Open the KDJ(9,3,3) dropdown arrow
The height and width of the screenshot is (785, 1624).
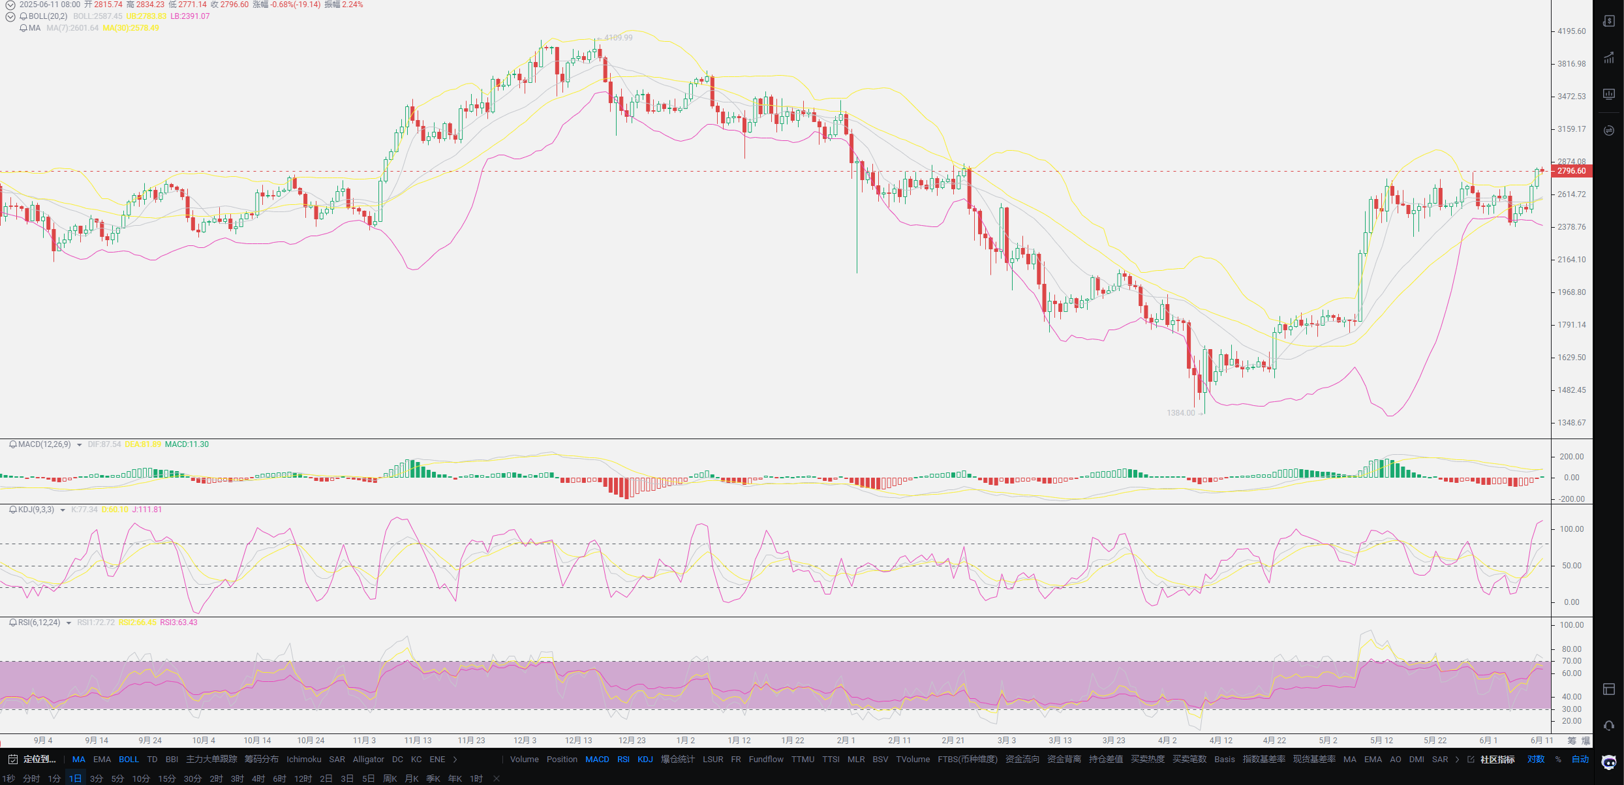pyautogui.click(x=63, y=510)
